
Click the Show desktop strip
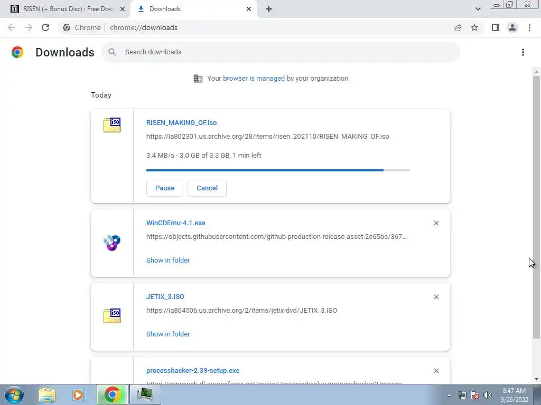(x=537, y=394)
